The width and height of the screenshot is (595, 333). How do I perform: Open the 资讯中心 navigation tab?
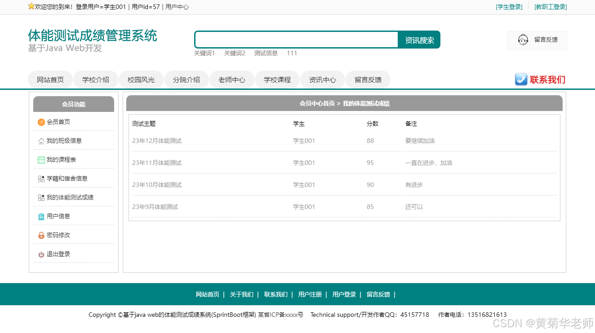[322, 79]
